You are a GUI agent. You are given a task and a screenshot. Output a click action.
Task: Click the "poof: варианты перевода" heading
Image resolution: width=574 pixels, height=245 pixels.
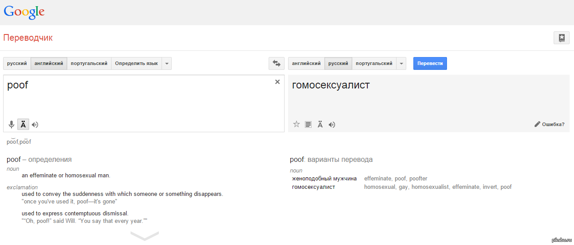[331, 160]
